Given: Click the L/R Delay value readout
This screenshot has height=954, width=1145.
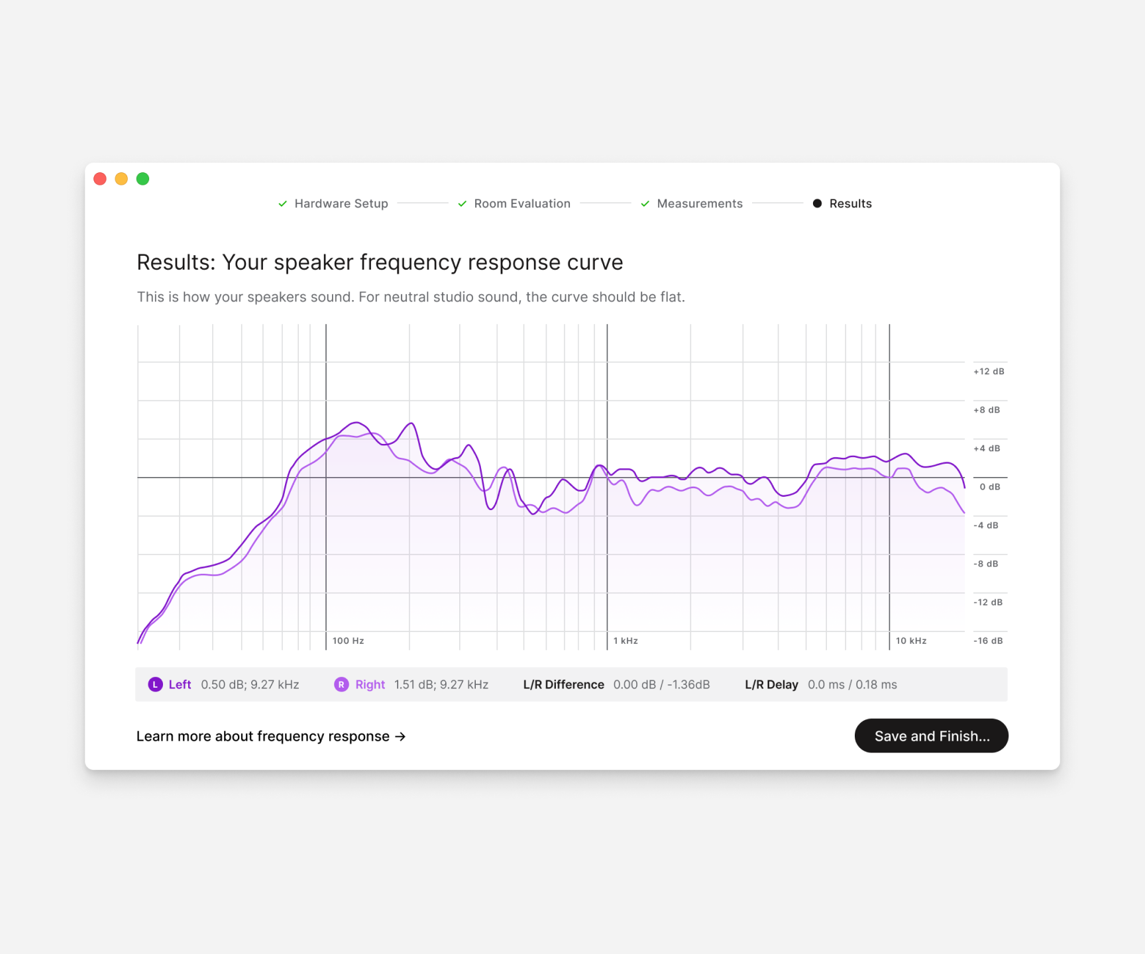Looking at the screenshot, I should (x=852, y=684).
